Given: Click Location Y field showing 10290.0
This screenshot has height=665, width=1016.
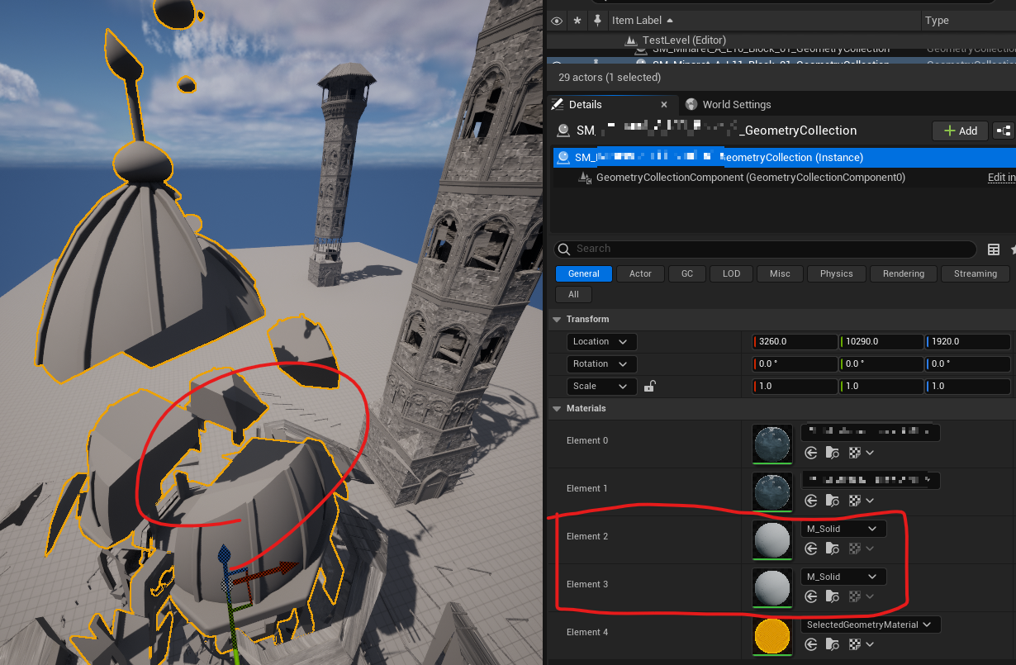Looking at the screenshot, I should pos(881,341).
